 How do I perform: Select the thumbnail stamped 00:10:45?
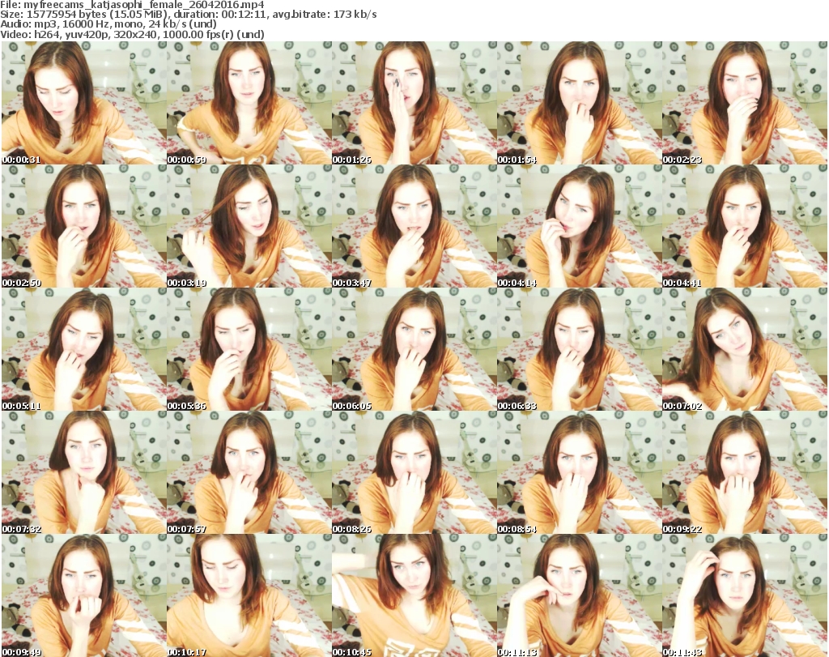click(x=414, y=595)
